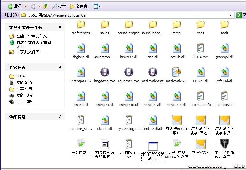Screen dimensions: 246x170
Task: Select msvcp71.dll file
Action: [105, 99]
